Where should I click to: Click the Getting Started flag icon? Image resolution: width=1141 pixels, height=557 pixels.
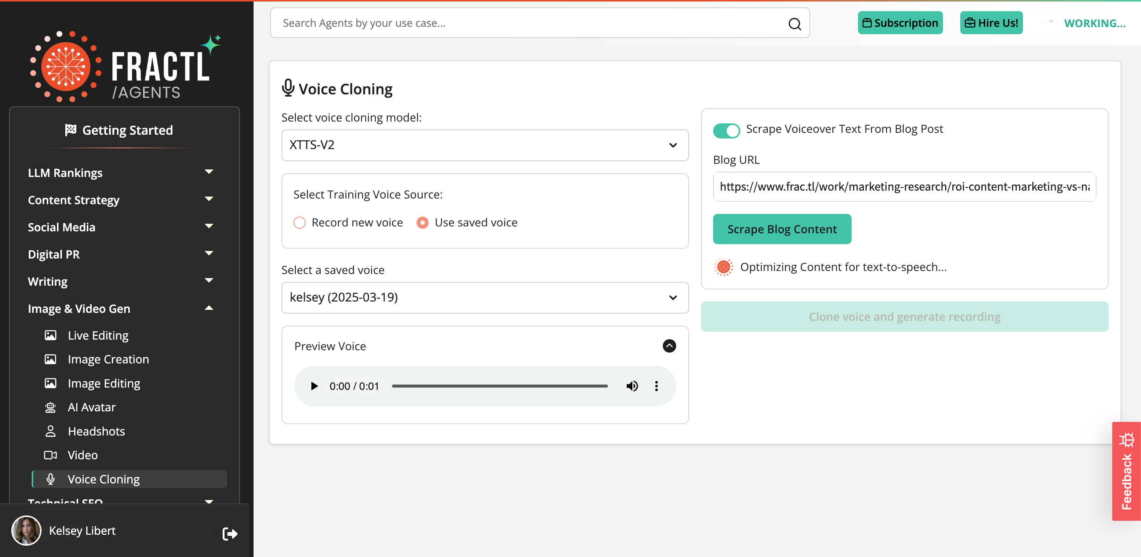tap(71, 129)
